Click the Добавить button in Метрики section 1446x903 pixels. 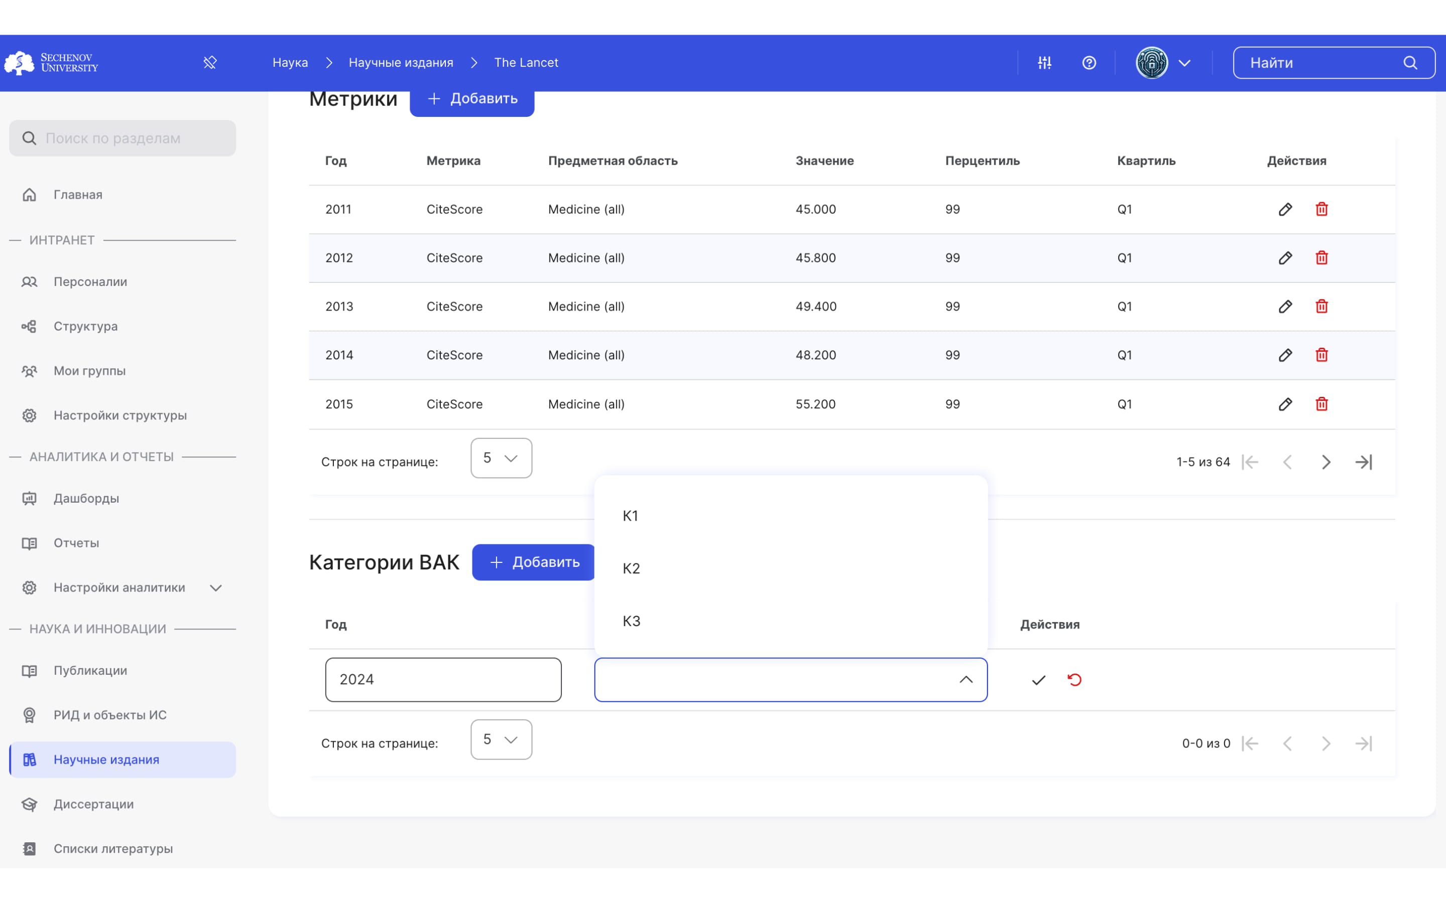[471, 98]
